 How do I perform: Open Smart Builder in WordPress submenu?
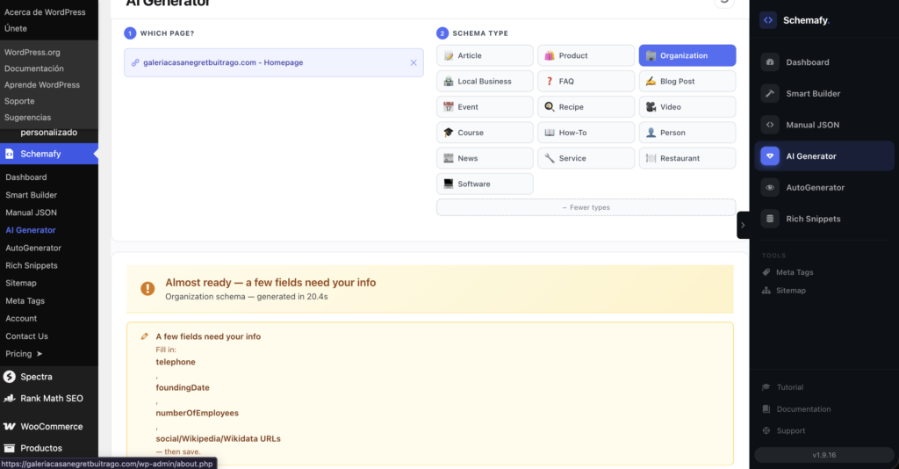click(x=31, y=195)
